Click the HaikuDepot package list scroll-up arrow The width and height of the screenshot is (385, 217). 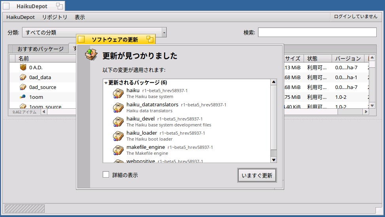(x=372, y=58)
